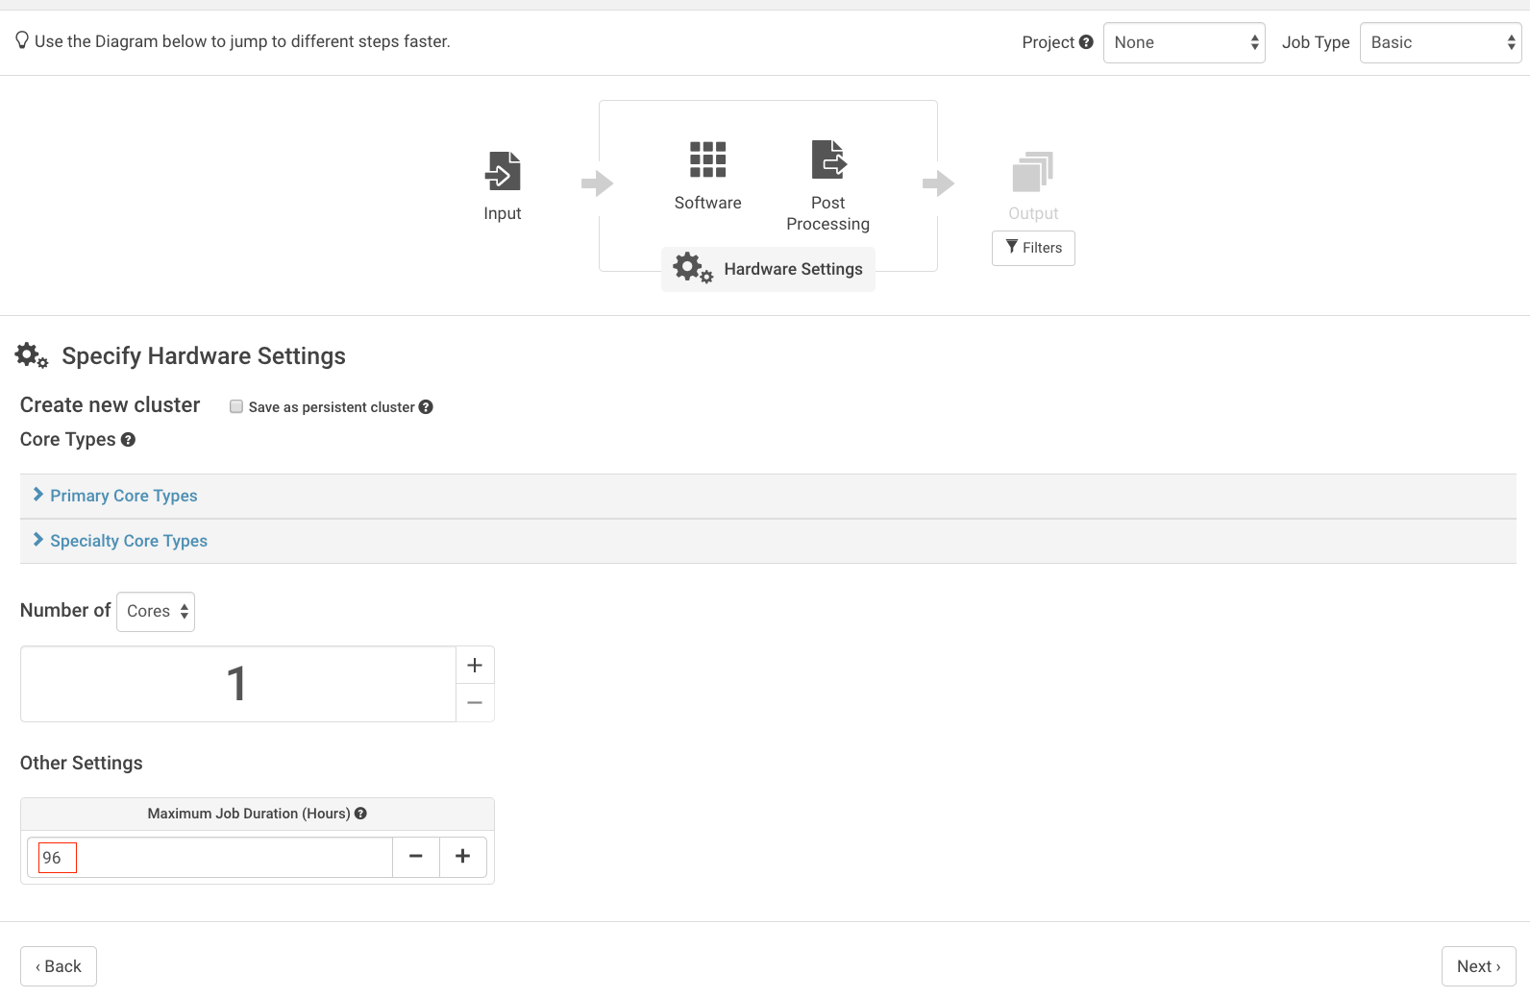Screen dimensions: 1530x998
Task: Click the Input step icon
Action: click(x=503, y=171)
